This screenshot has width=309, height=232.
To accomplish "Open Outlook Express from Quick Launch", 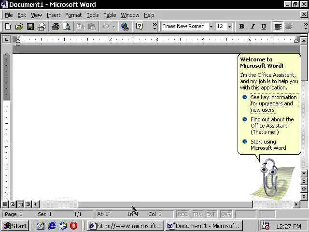I will pyautogui.click(x=63, y=226).
